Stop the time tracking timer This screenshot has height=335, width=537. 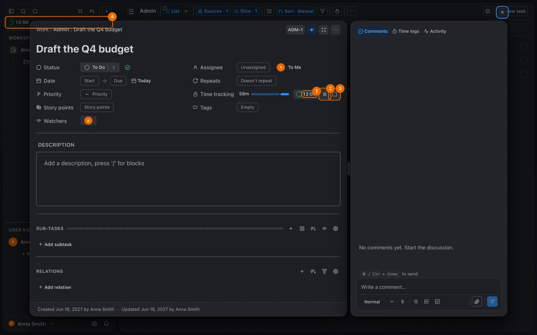tap(335, 94)
